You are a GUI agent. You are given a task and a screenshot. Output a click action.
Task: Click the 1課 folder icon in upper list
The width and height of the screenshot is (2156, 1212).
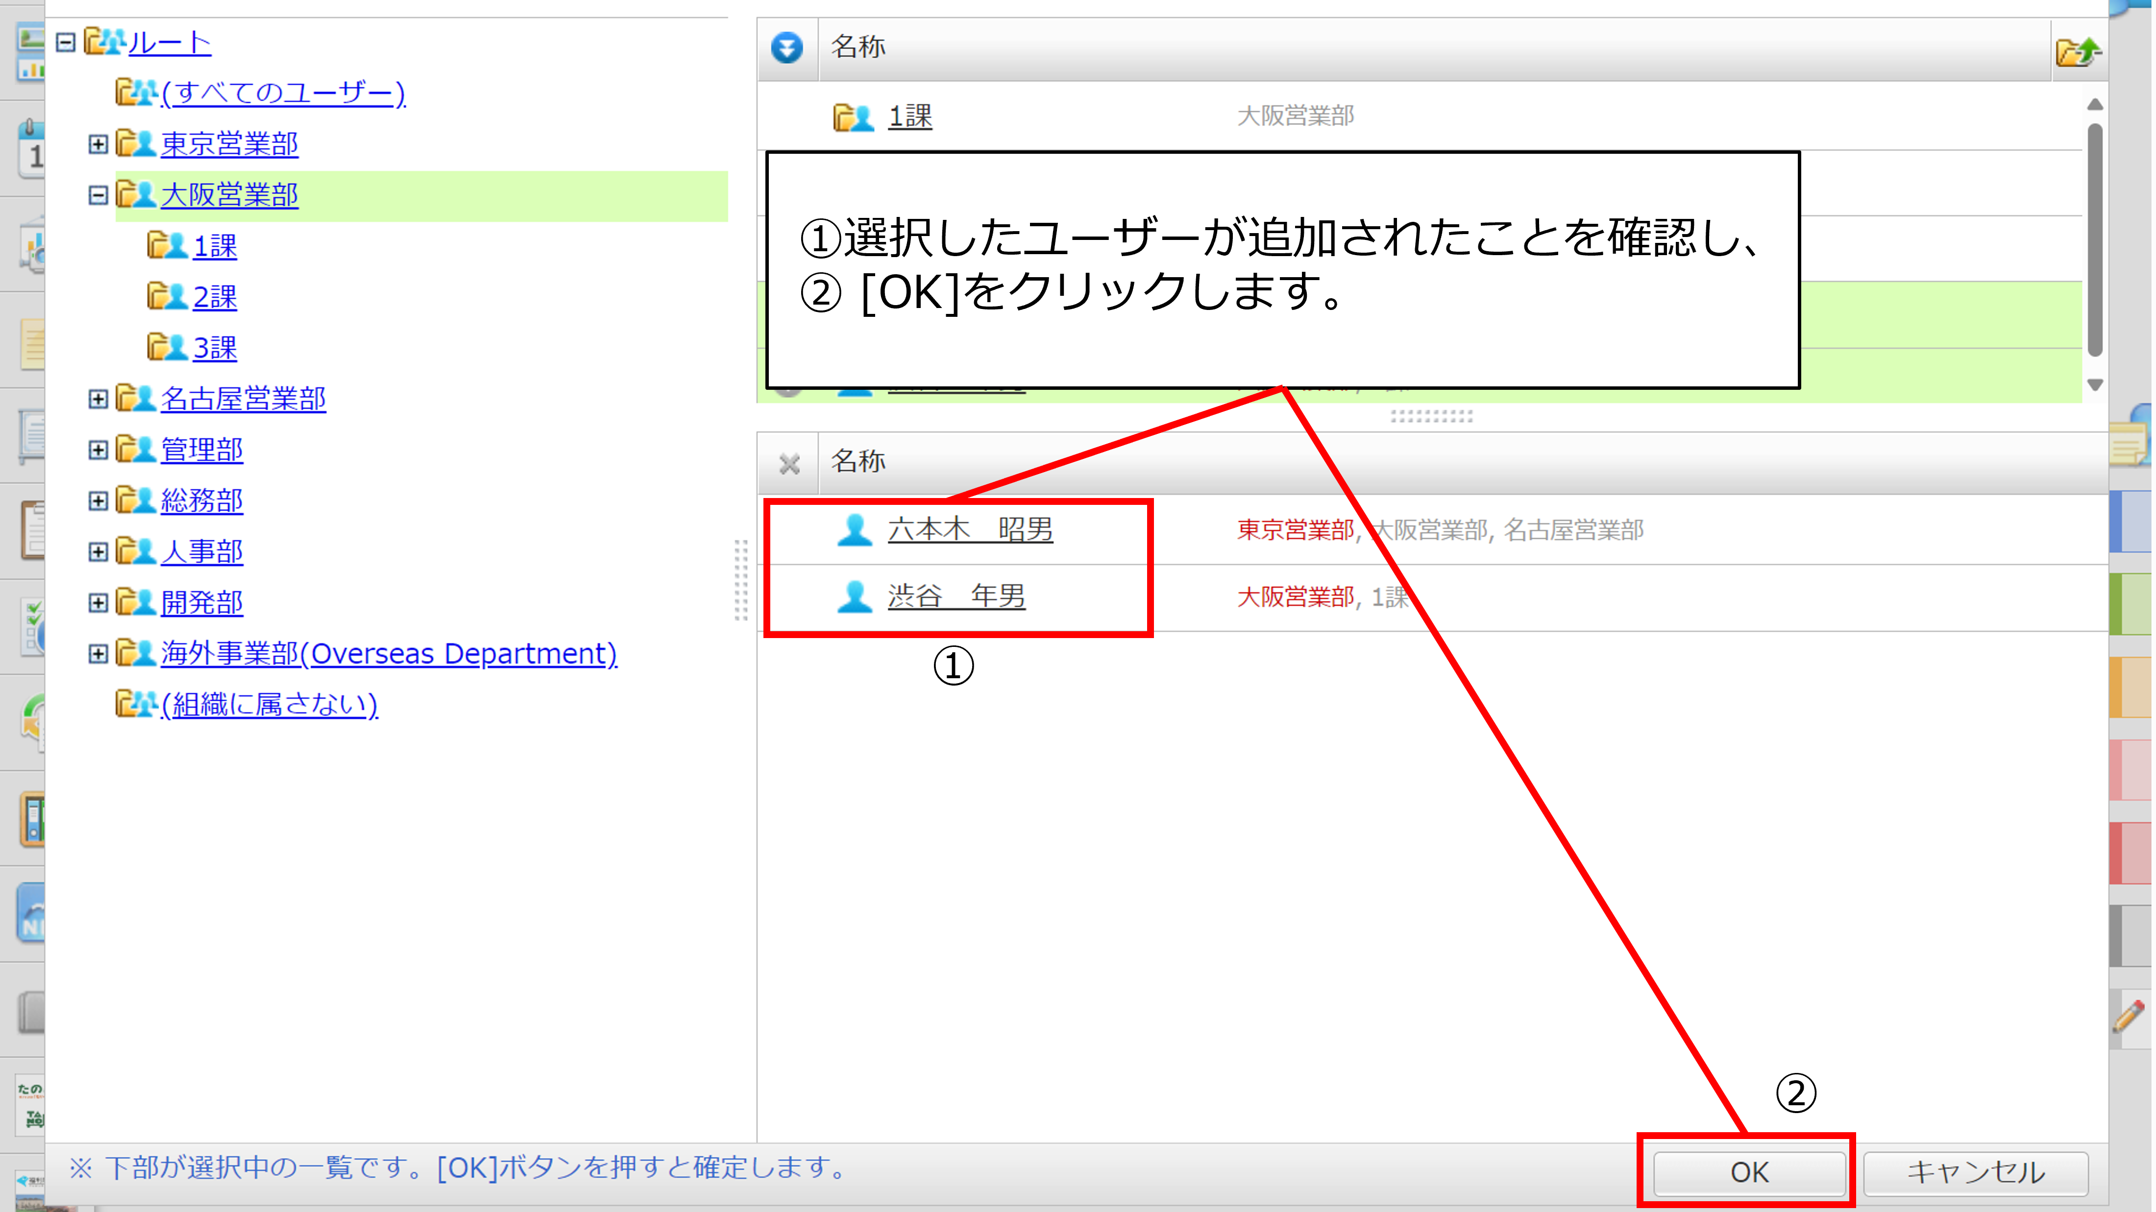click(x=853, y=117)
